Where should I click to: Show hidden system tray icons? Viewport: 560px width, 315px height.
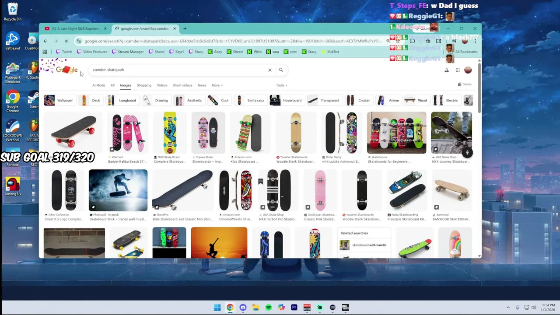pos(508,308)
